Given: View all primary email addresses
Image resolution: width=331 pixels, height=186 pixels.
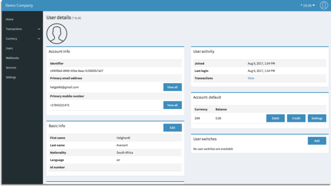Looking at the screenshot, I should click(x=173, y=87).
